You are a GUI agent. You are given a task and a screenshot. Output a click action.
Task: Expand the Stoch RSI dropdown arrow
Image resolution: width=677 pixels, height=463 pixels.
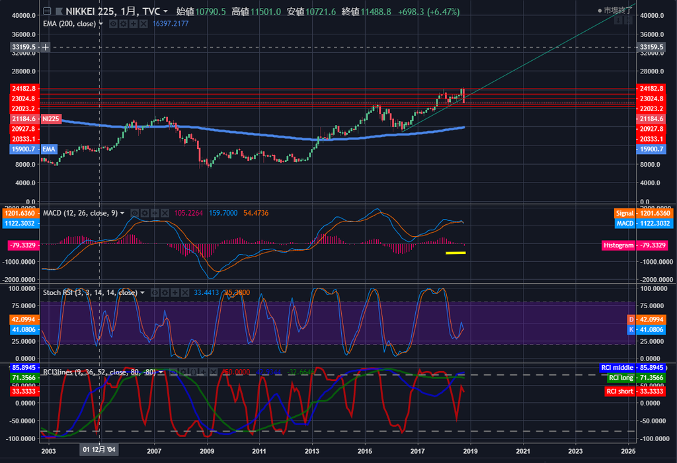coord(142,292)
